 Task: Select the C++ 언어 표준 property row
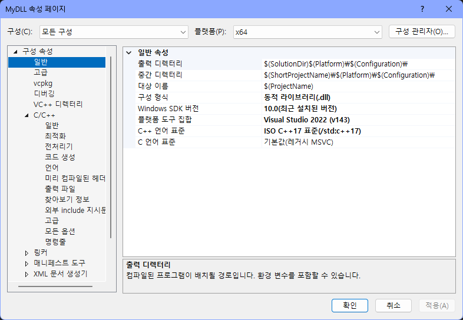point(161,131)
